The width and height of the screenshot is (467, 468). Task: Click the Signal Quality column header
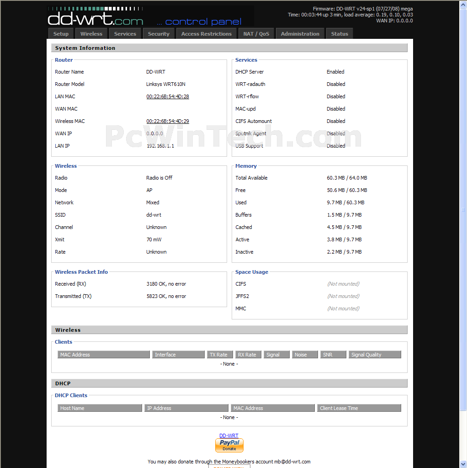tap(375, 355)
